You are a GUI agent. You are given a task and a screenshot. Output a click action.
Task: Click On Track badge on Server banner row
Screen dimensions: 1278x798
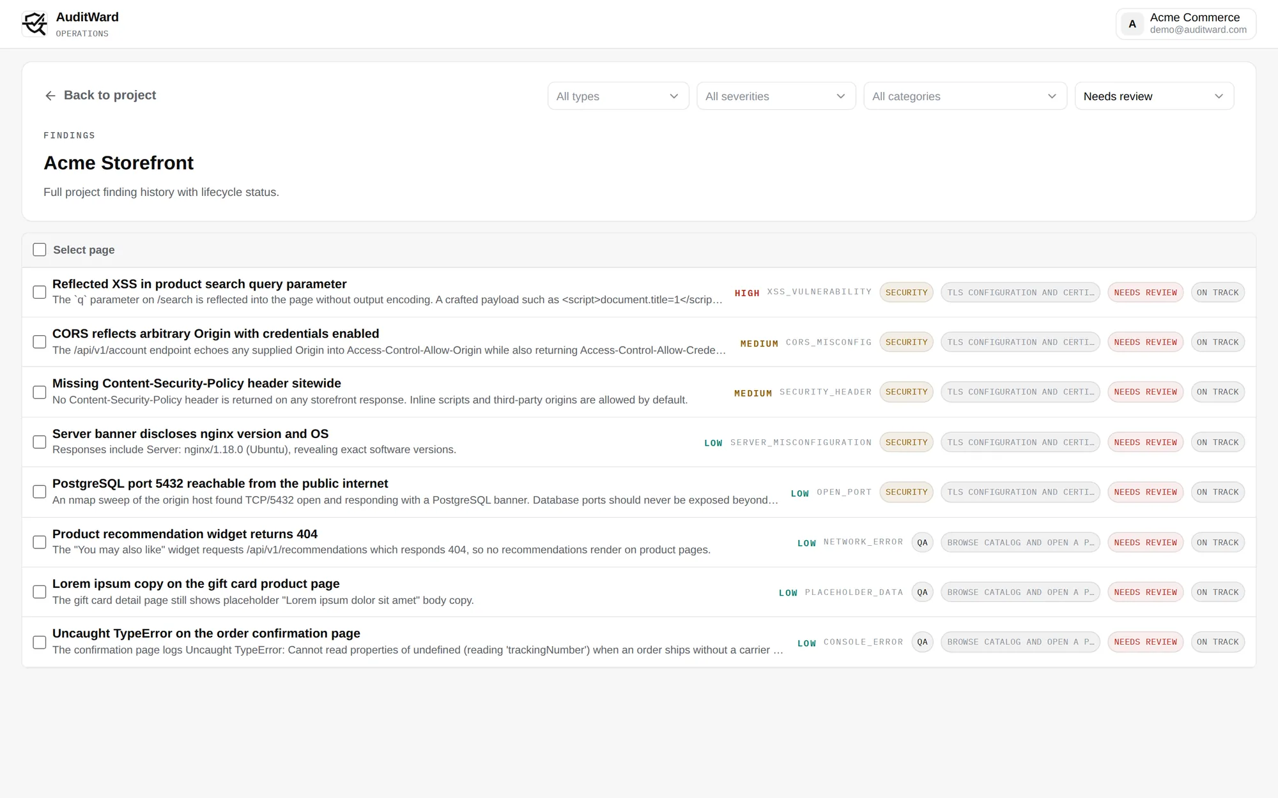coord(1217,442)
